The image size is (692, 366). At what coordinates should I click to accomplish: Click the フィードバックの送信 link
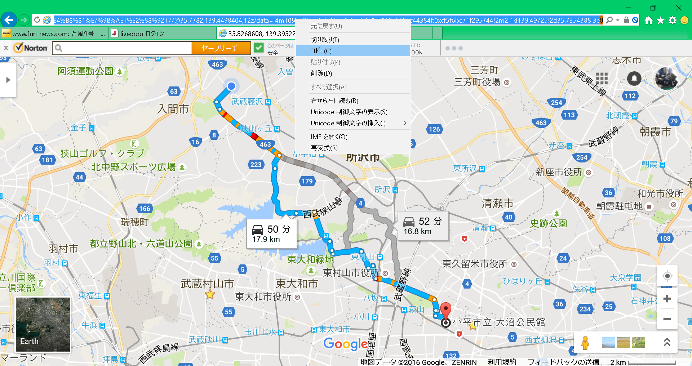pyautogui.click(x=563, y=362)
